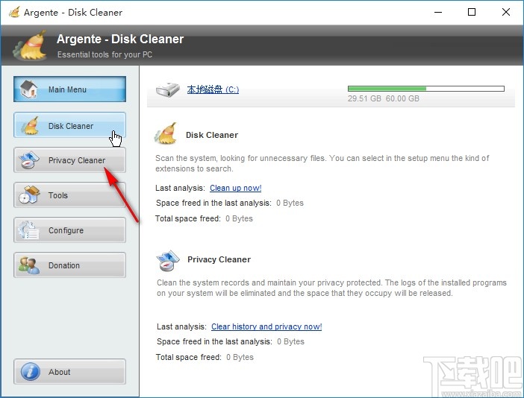Click the Clean up now! link

(236, 188)
